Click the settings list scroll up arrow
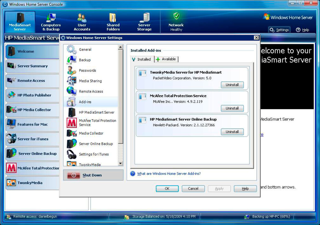320x225 pixels. click(120, 47)
